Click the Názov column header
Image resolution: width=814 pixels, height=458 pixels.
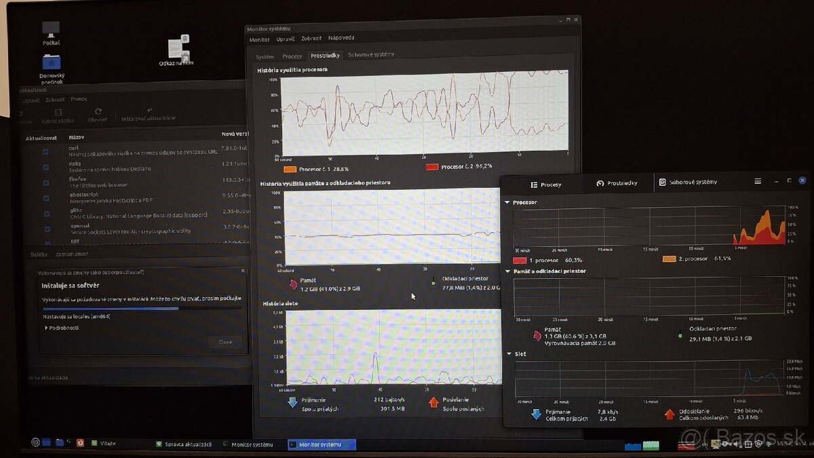coord(77,137)
